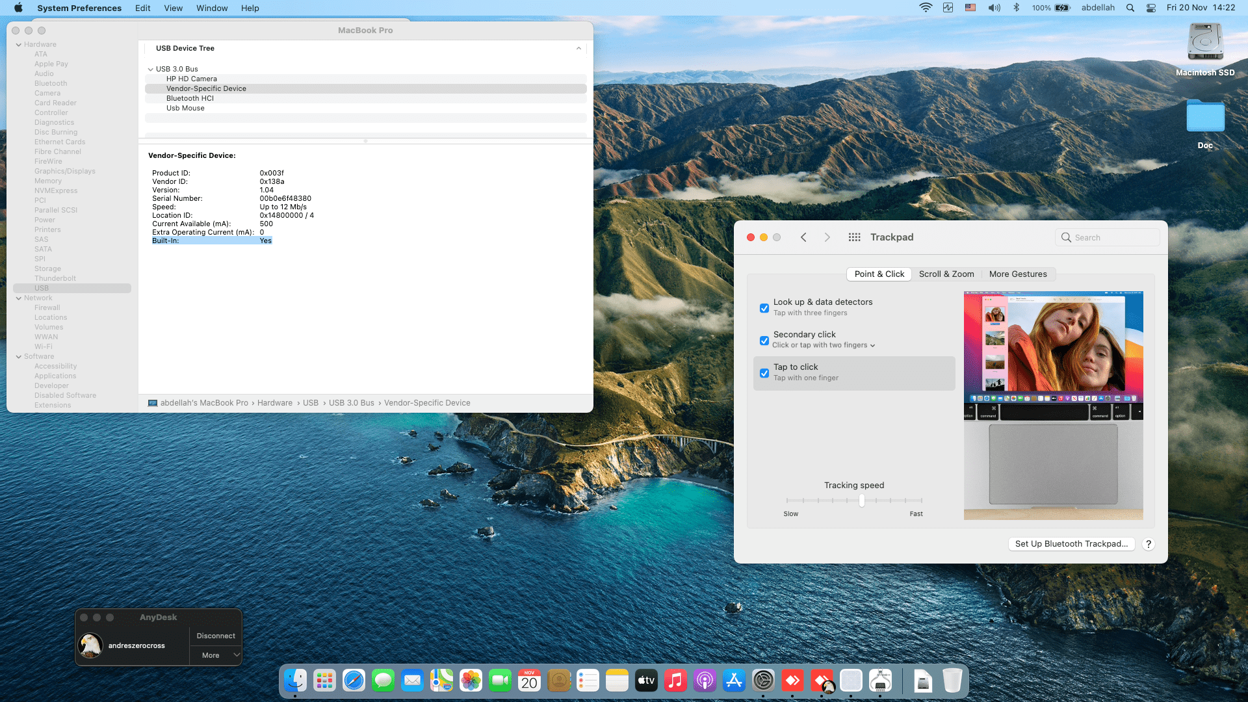This screenshot has height=702, width=1248.
Task: Click the Show All grid icon in Trackpad
Action: [854, 237]
